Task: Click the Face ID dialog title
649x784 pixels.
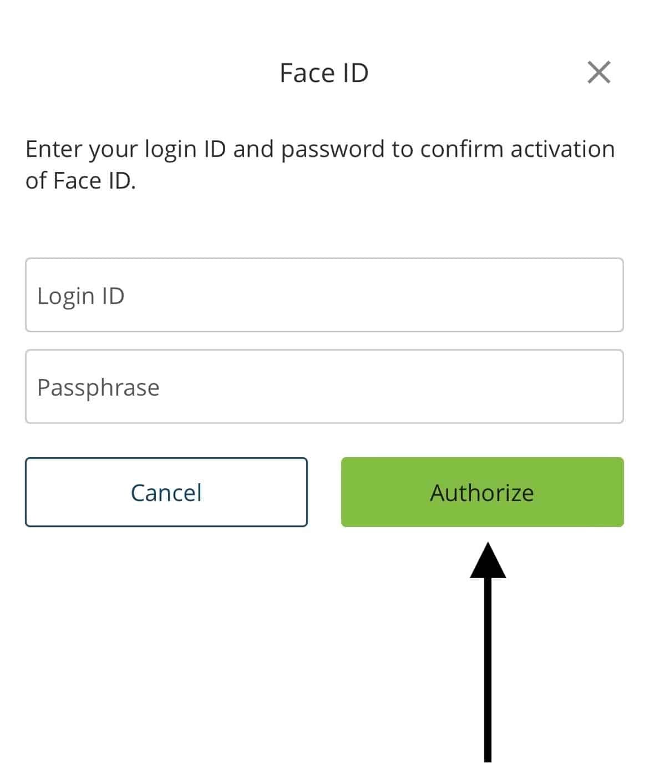Action: (324, 72)
